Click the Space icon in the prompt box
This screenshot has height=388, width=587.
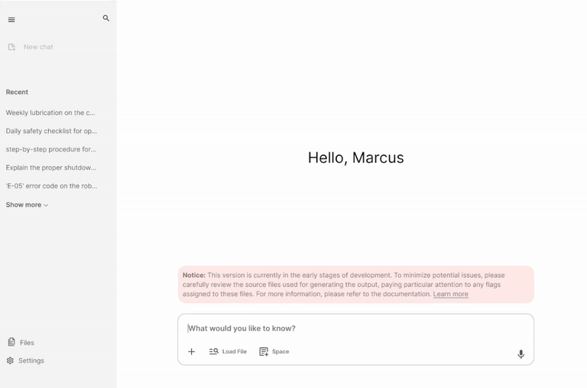point(264,352)
